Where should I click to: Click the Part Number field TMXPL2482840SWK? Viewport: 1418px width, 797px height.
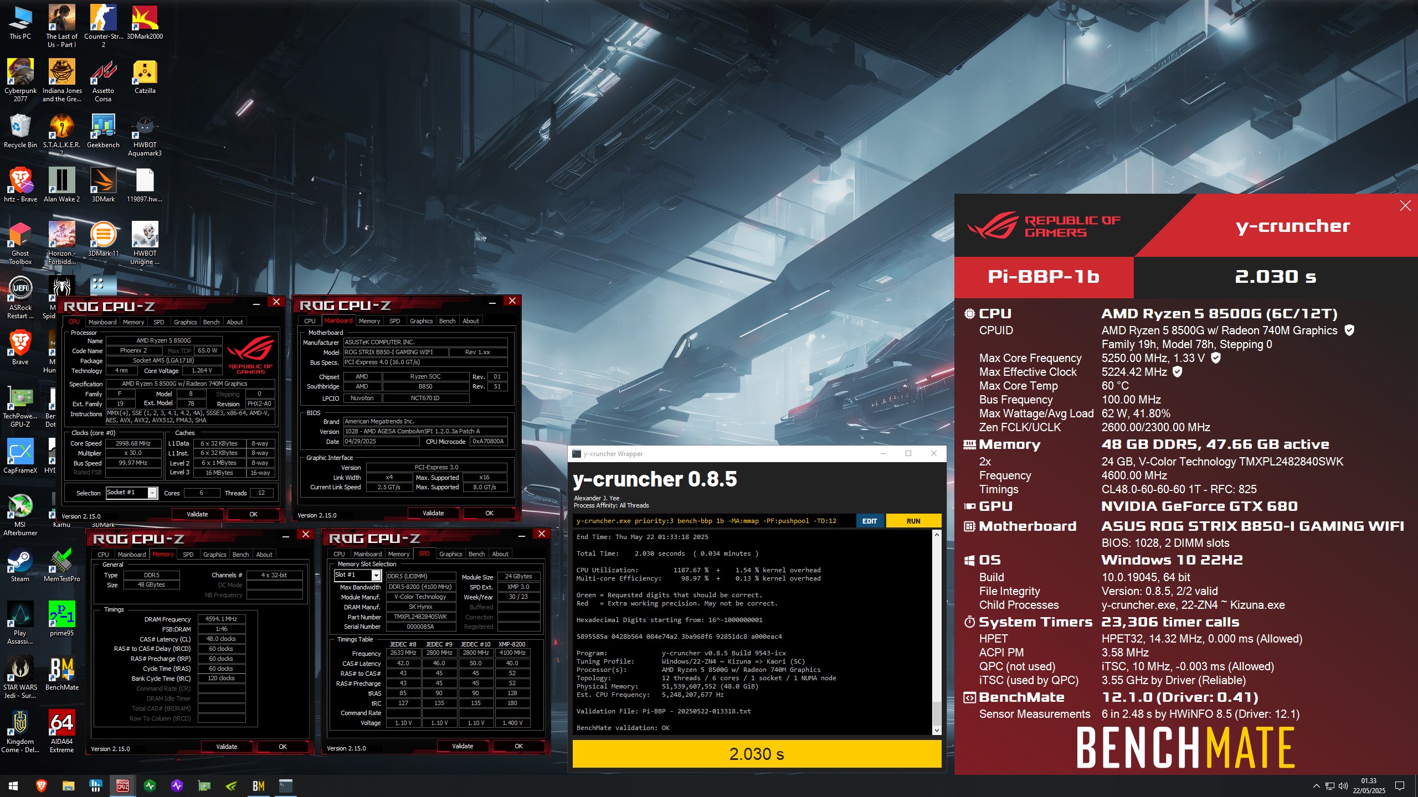click(420, 617)
